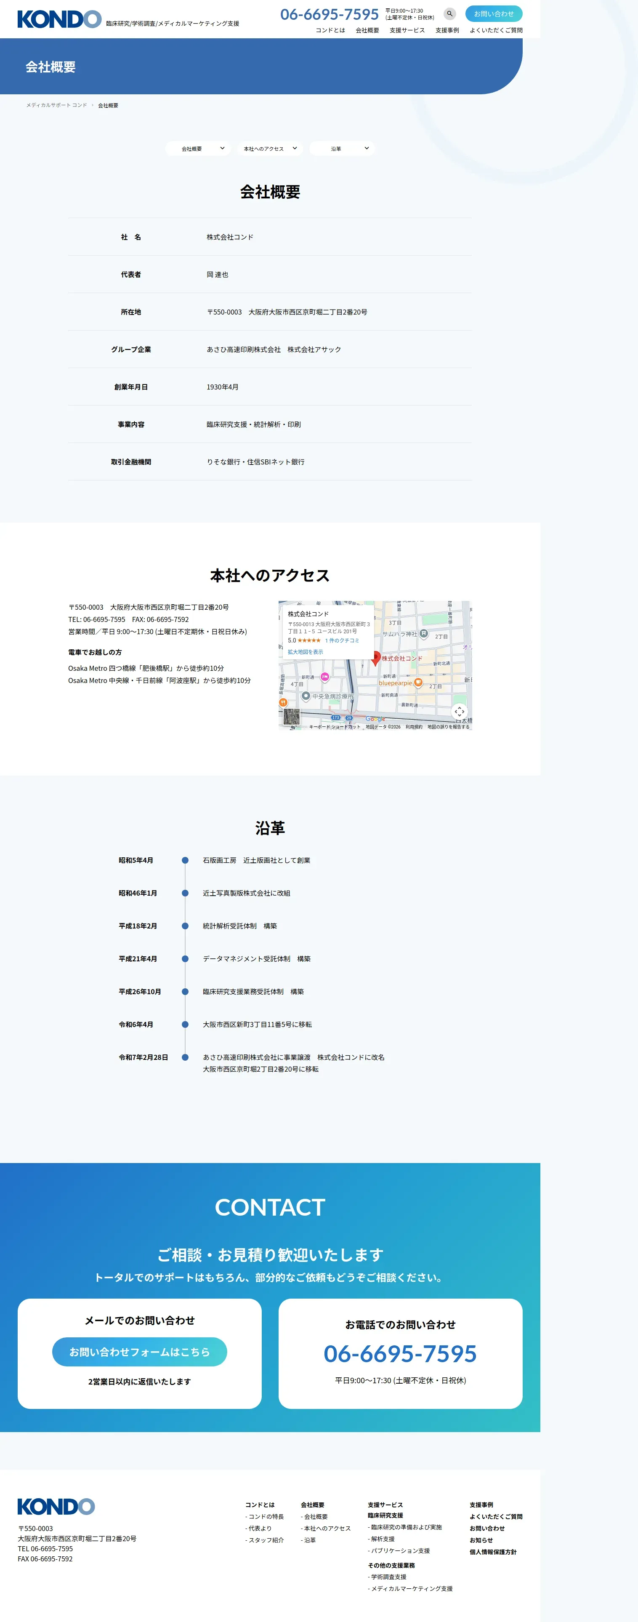Click the footer 臨床研究支援 bold link
The width and height of the screenshot is (638, 1622).
385,1515
